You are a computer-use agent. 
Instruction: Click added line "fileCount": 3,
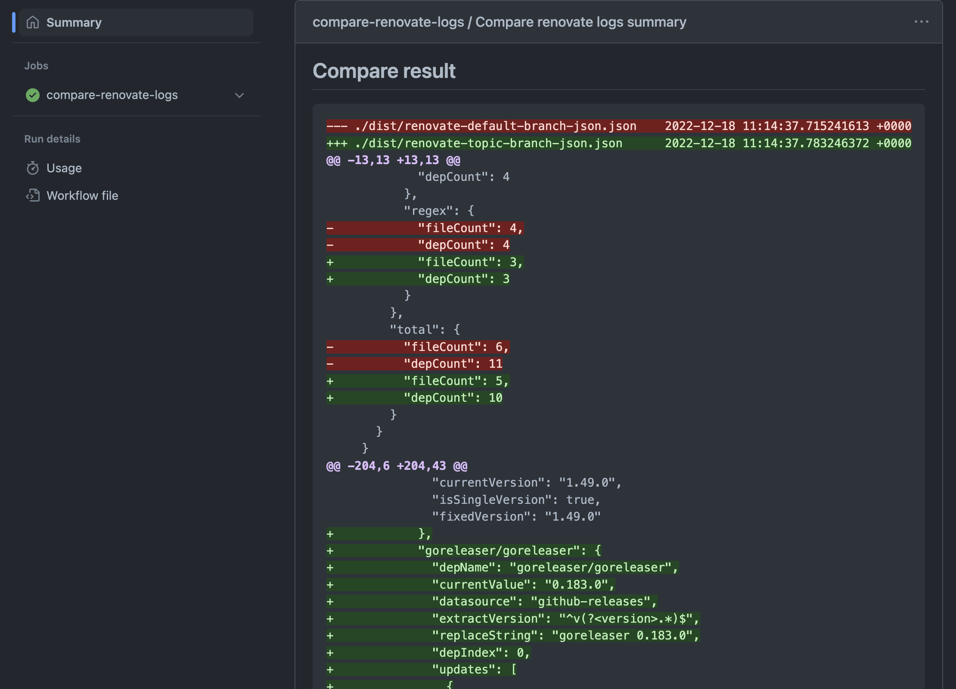425,262
